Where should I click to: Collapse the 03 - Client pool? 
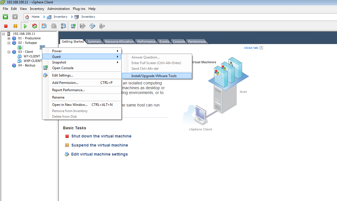pyautogui.click(x=9, y=52)
